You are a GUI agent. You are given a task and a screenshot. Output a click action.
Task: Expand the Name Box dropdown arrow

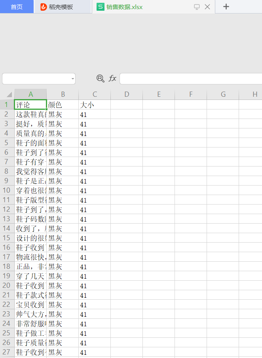click(73, 79)
